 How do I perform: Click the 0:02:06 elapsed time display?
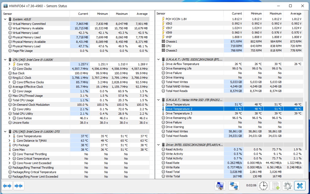point(251,186)
